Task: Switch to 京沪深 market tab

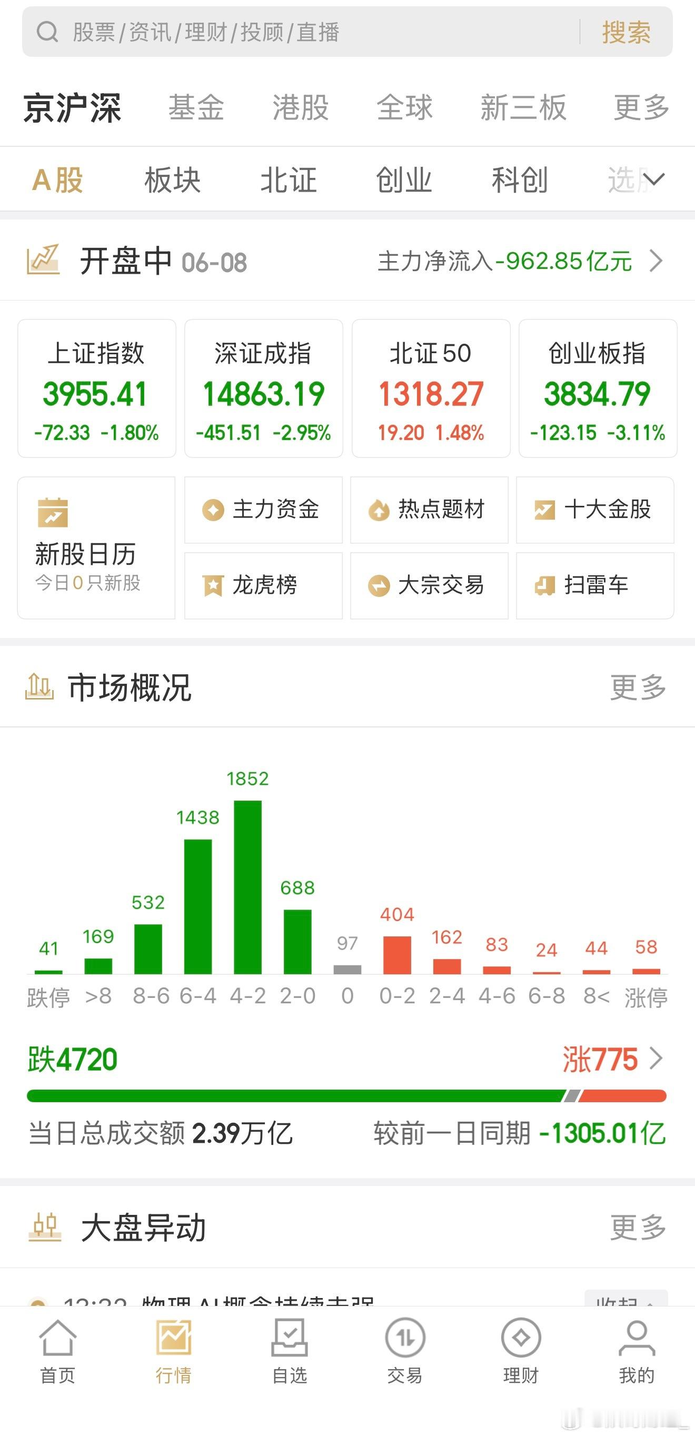Action: (x=72, y=107)
